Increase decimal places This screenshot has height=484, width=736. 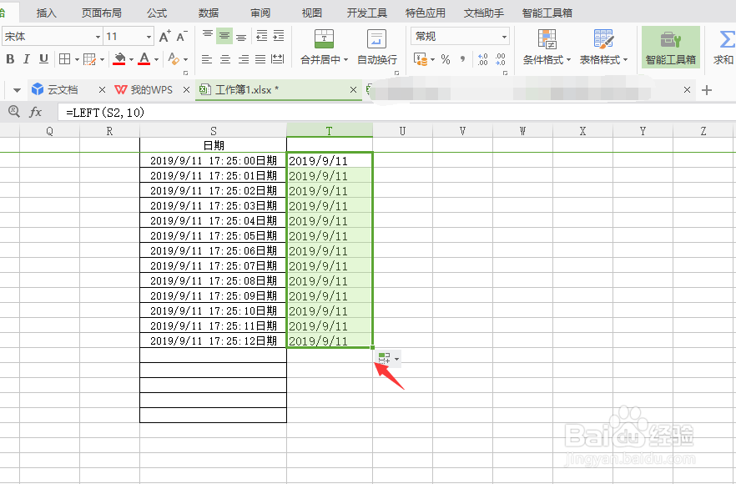(x=482, y=59)
